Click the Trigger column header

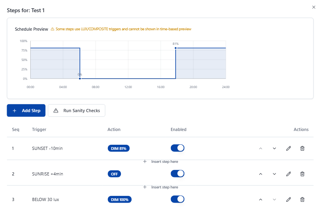click(x=39, y=130)
